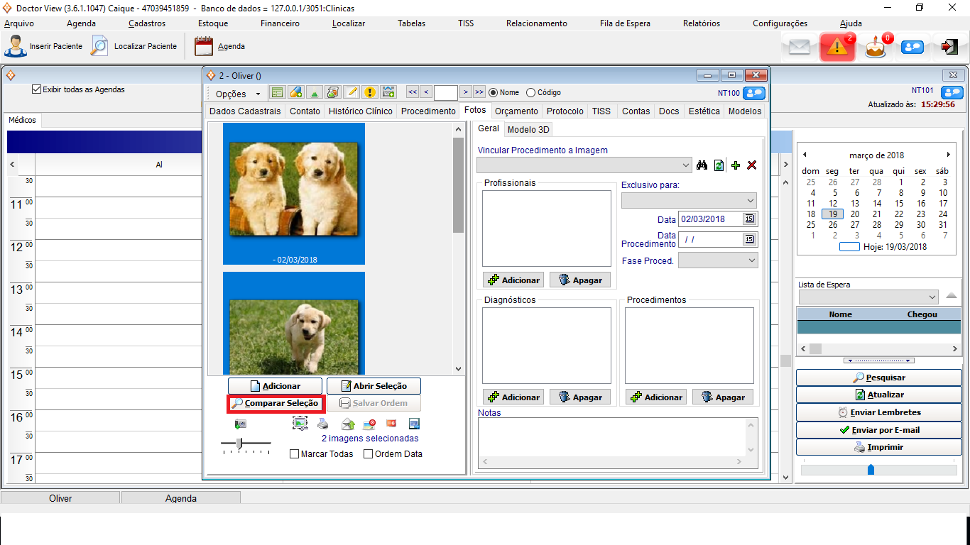Open the birthday cake notifications icon
The height and width of the screenshot is (545, 970).
tap(876, 48)
